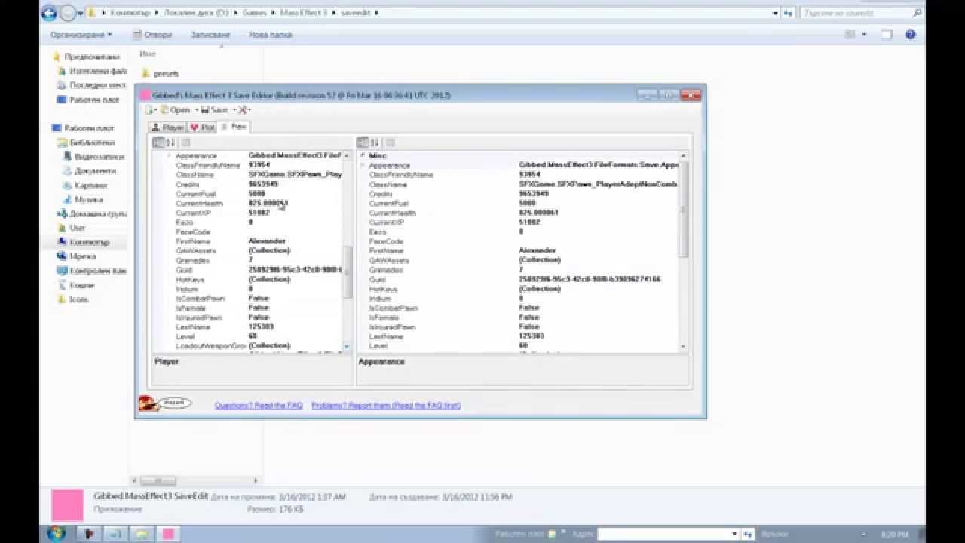Toggle preview pane icon in Explorer
This screenshot has width=965, height=543.
(887, 35)
